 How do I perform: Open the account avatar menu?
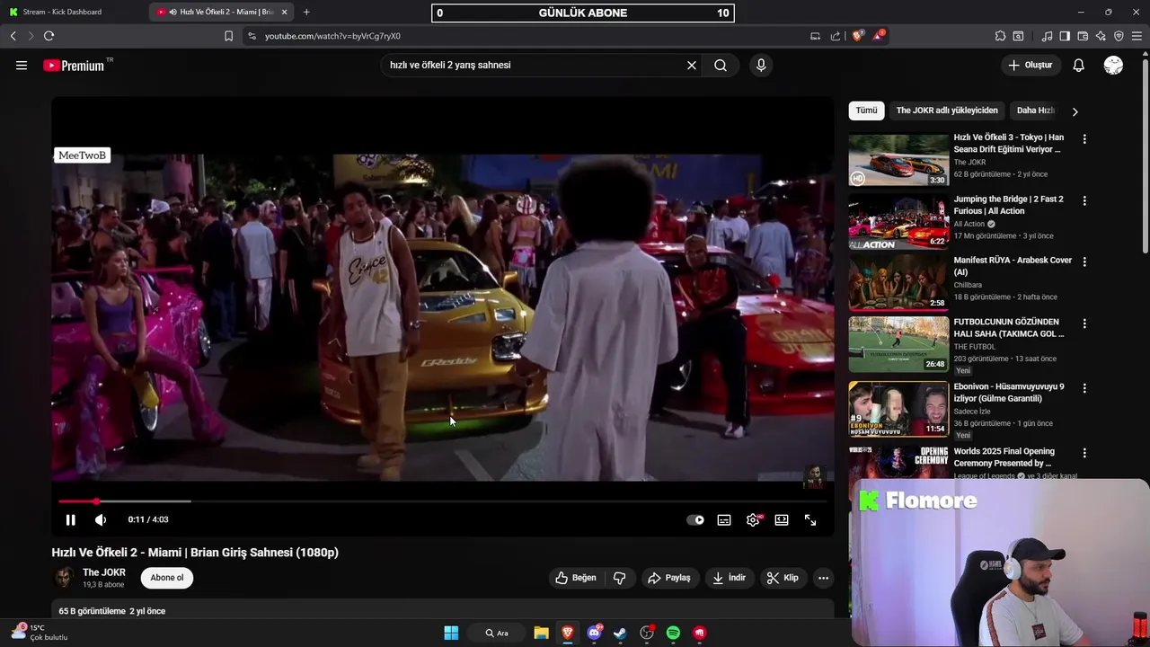tap(1113, 65)
